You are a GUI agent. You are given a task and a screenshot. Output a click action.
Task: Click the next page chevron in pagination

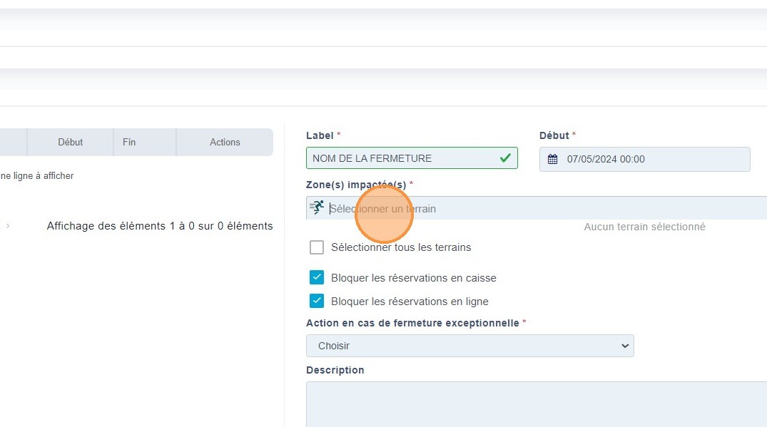8,226
